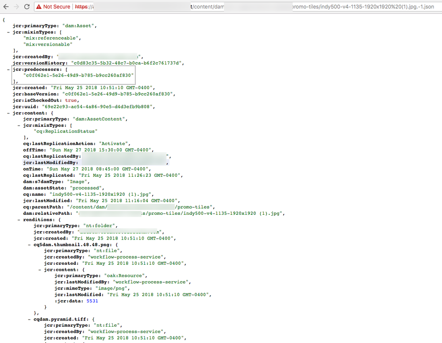Collapse the jcr:content node
Screen dimensions: 442x343
(8, 113)
